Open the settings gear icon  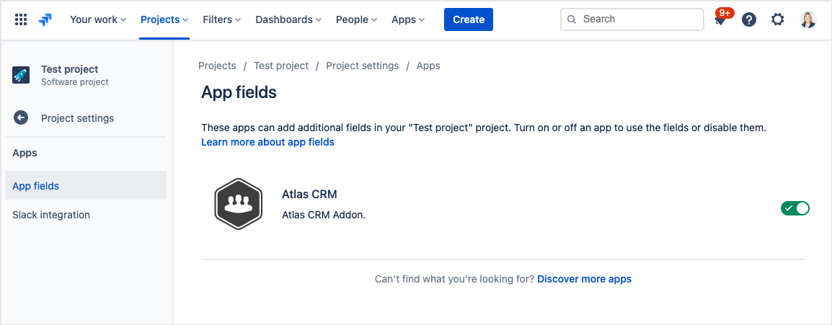pos(777,19)
